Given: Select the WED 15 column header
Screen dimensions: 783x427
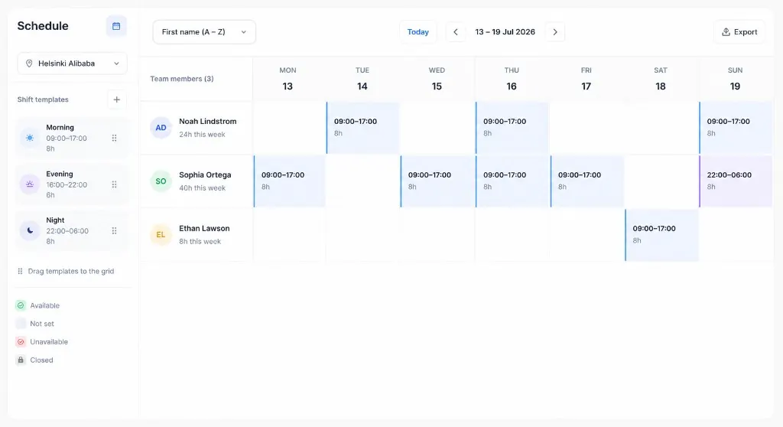Looking at the screenshot, I should [x=437, y=79].
